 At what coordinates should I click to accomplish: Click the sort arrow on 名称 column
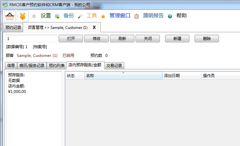(123, 73)
